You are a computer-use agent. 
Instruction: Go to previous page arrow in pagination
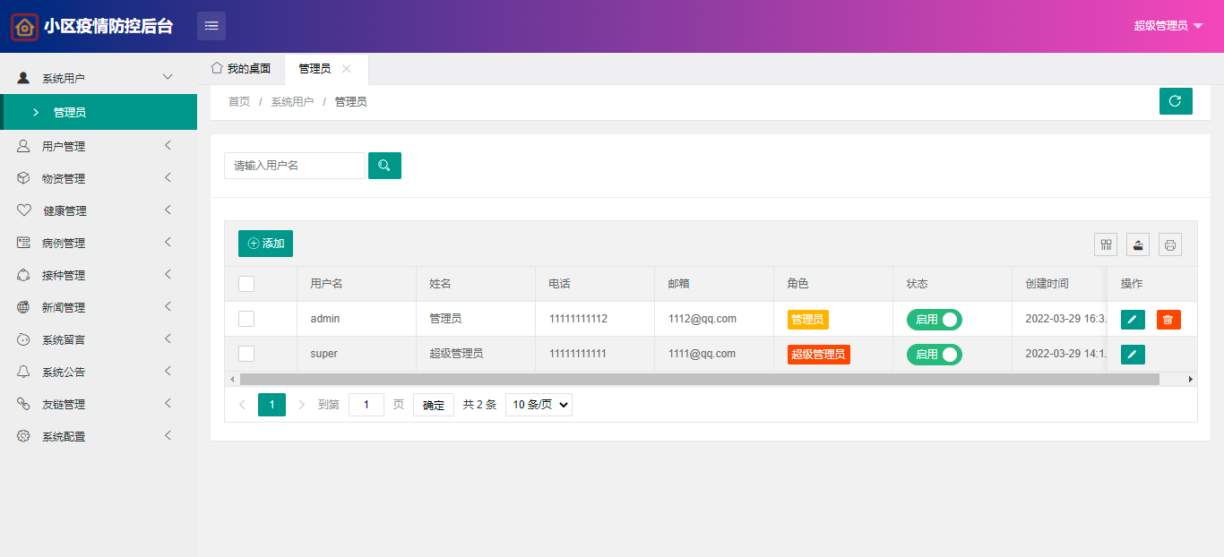click(x=242, y=405)
